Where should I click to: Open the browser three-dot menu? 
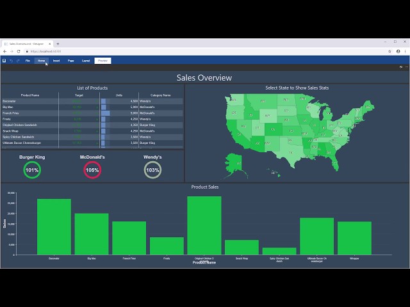click(x=406, y=51)
